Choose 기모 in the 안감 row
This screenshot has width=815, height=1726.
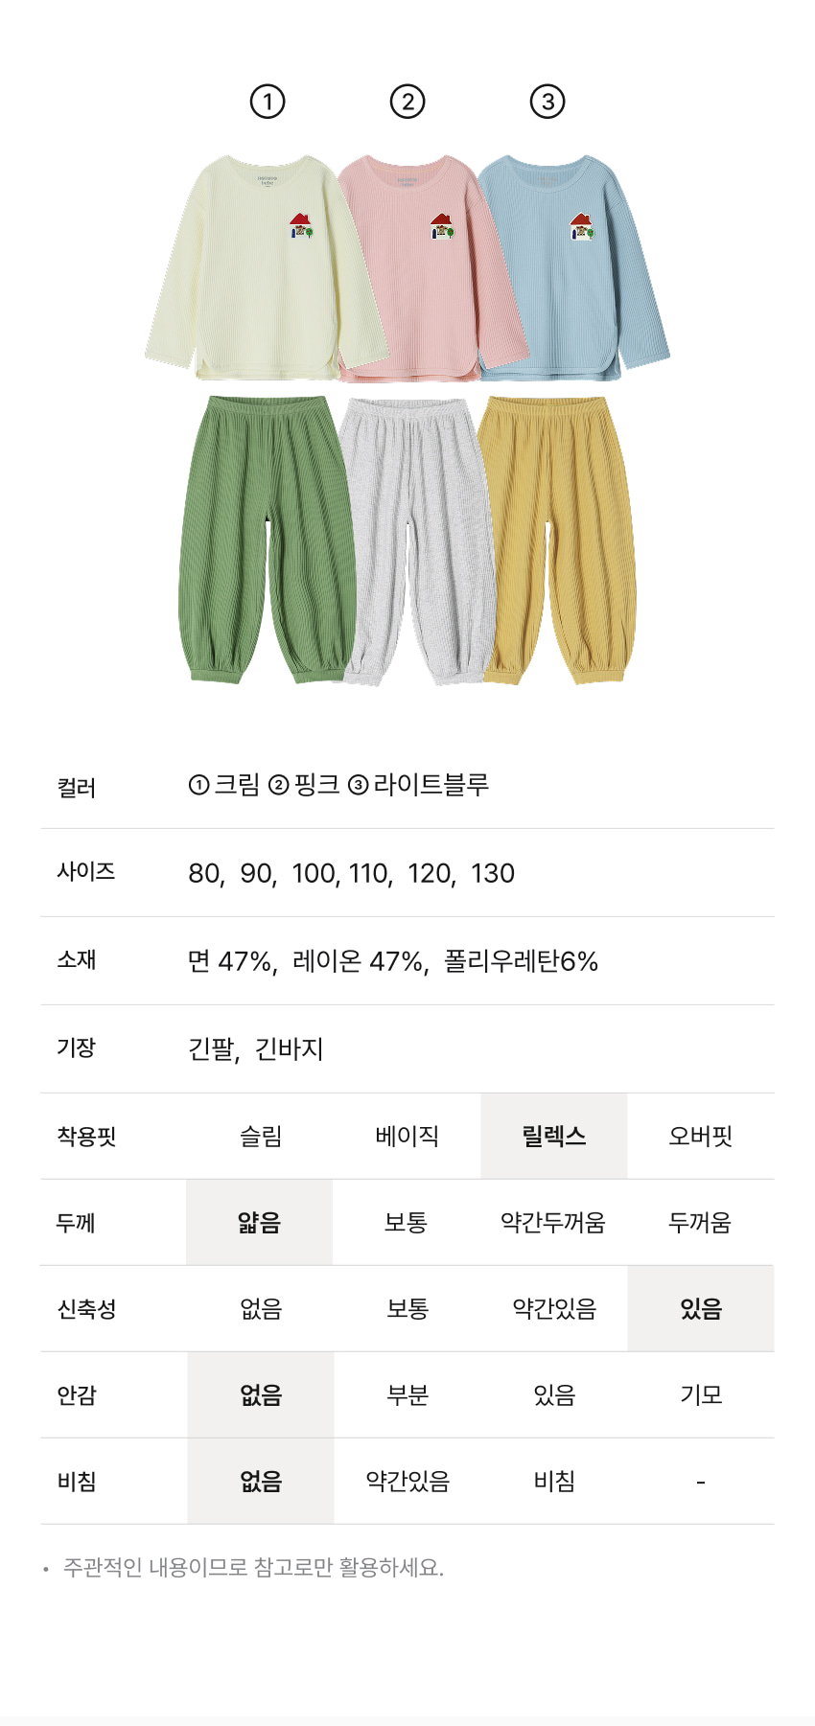point(701,1395)
